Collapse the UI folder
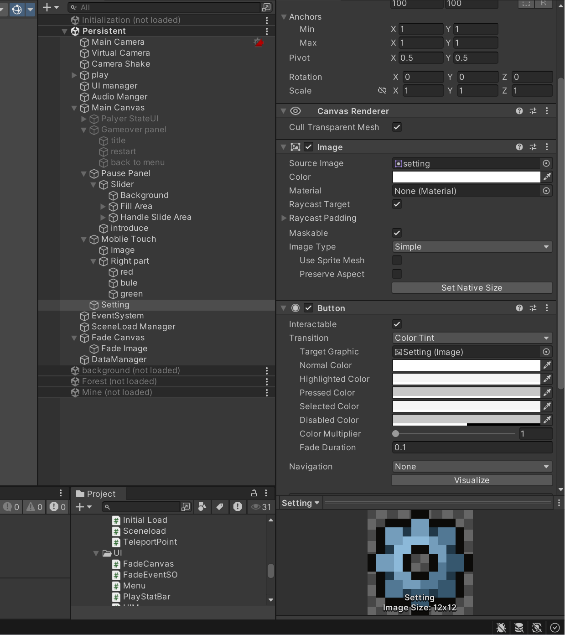The height and width of the screenshot is (635, 565). [x=96, y=553]
